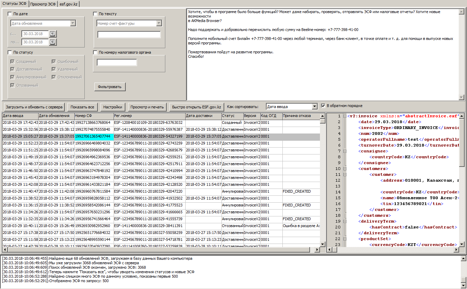Click the Номер СФ column header
The image size is (467, 289).
tap(94, 116)
